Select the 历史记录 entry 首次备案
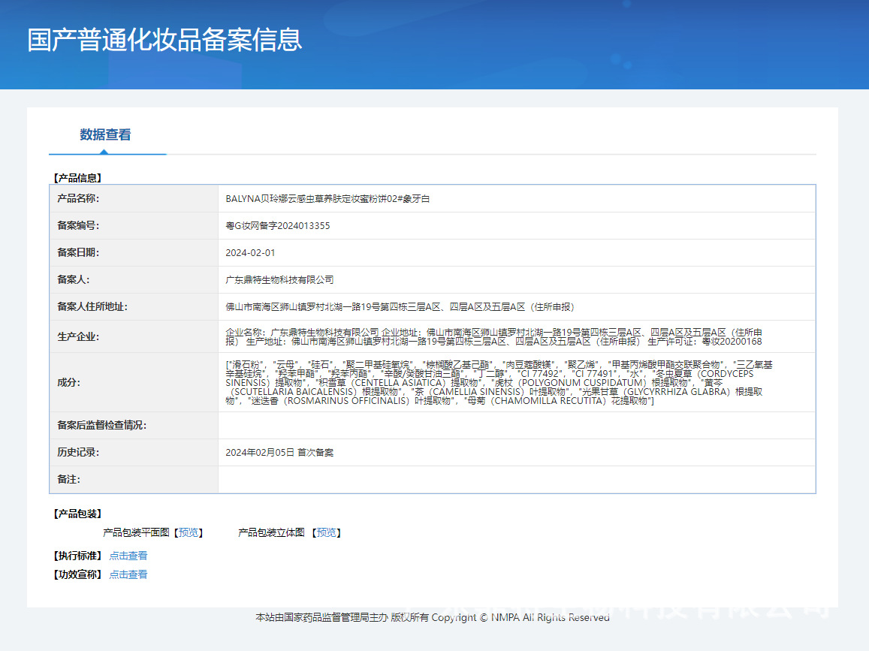The image size is (869, 651). 281,452
